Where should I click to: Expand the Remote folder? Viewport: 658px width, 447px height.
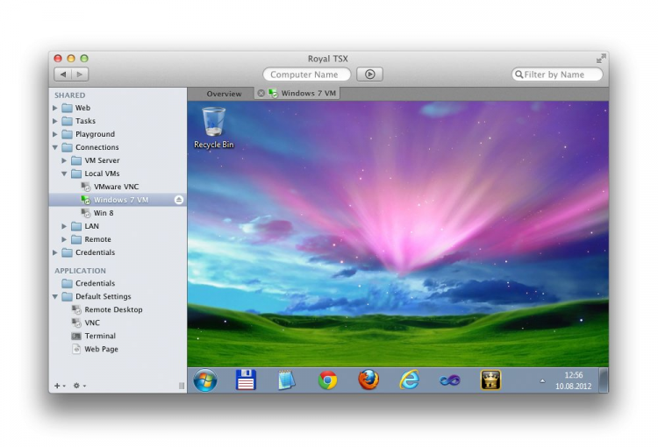pos(64,239)
